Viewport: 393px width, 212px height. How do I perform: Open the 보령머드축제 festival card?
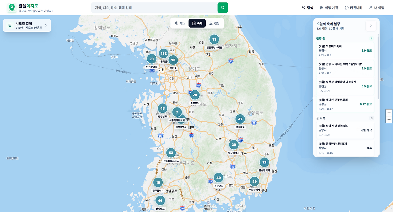(345, 51)
